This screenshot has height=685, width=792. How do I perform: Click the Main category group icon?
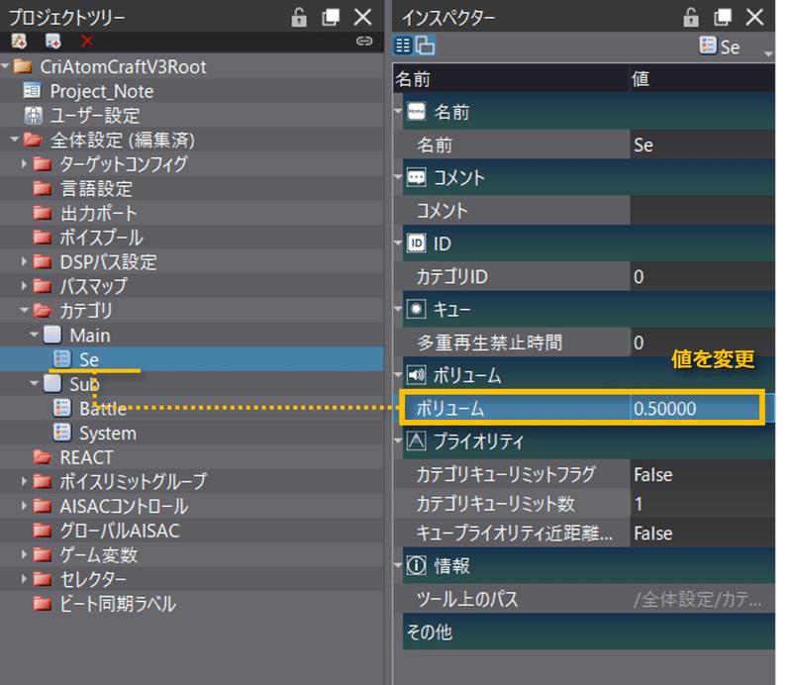(x=52, y=335)
